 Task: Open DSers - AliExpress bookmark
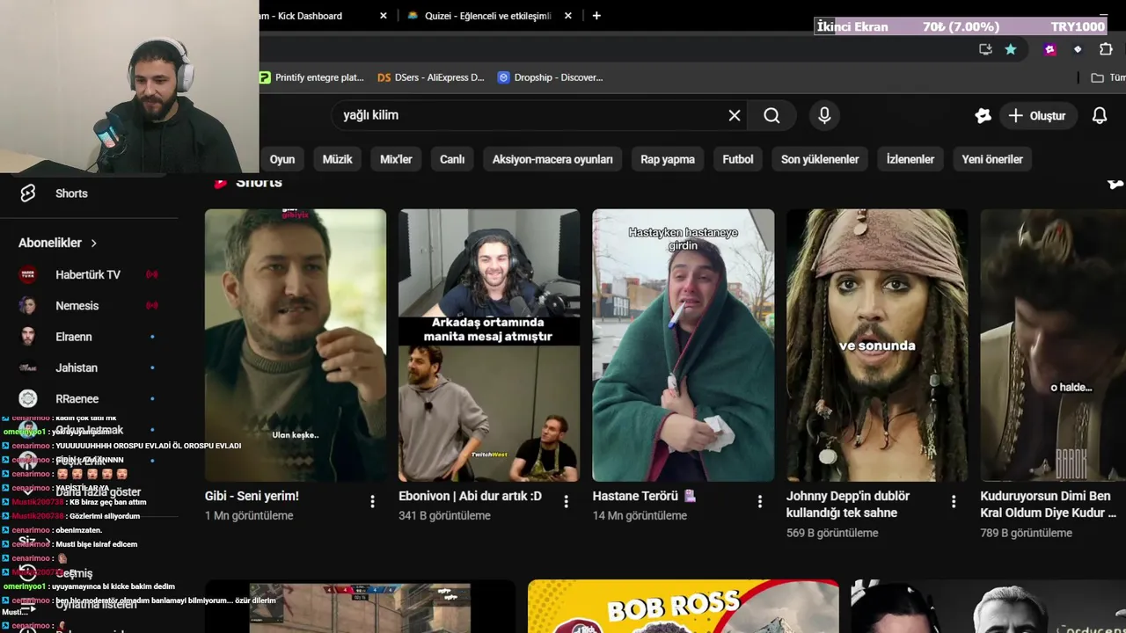[430, 77]
